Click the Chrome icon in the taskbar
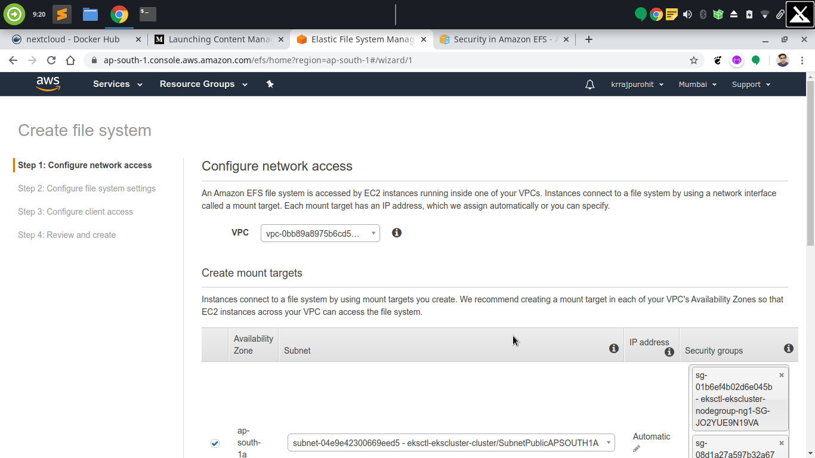This screenshot has width=815, height=458. pos(119,14)
